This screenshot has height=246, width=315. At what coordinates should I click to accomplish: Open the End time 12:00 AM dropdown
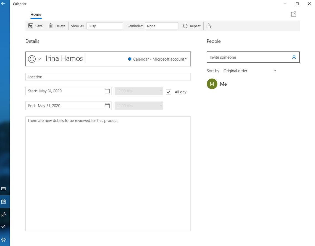click(139, 106)
